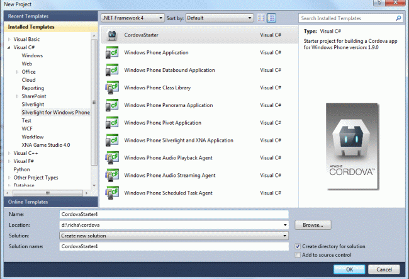Click the Apache Cordova preview image
The image size is (409, 279).
(x=352, y=146)
